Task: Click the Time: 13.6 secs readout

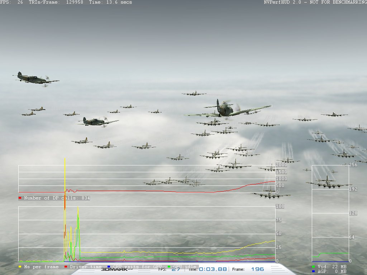Action: point(110,3)
